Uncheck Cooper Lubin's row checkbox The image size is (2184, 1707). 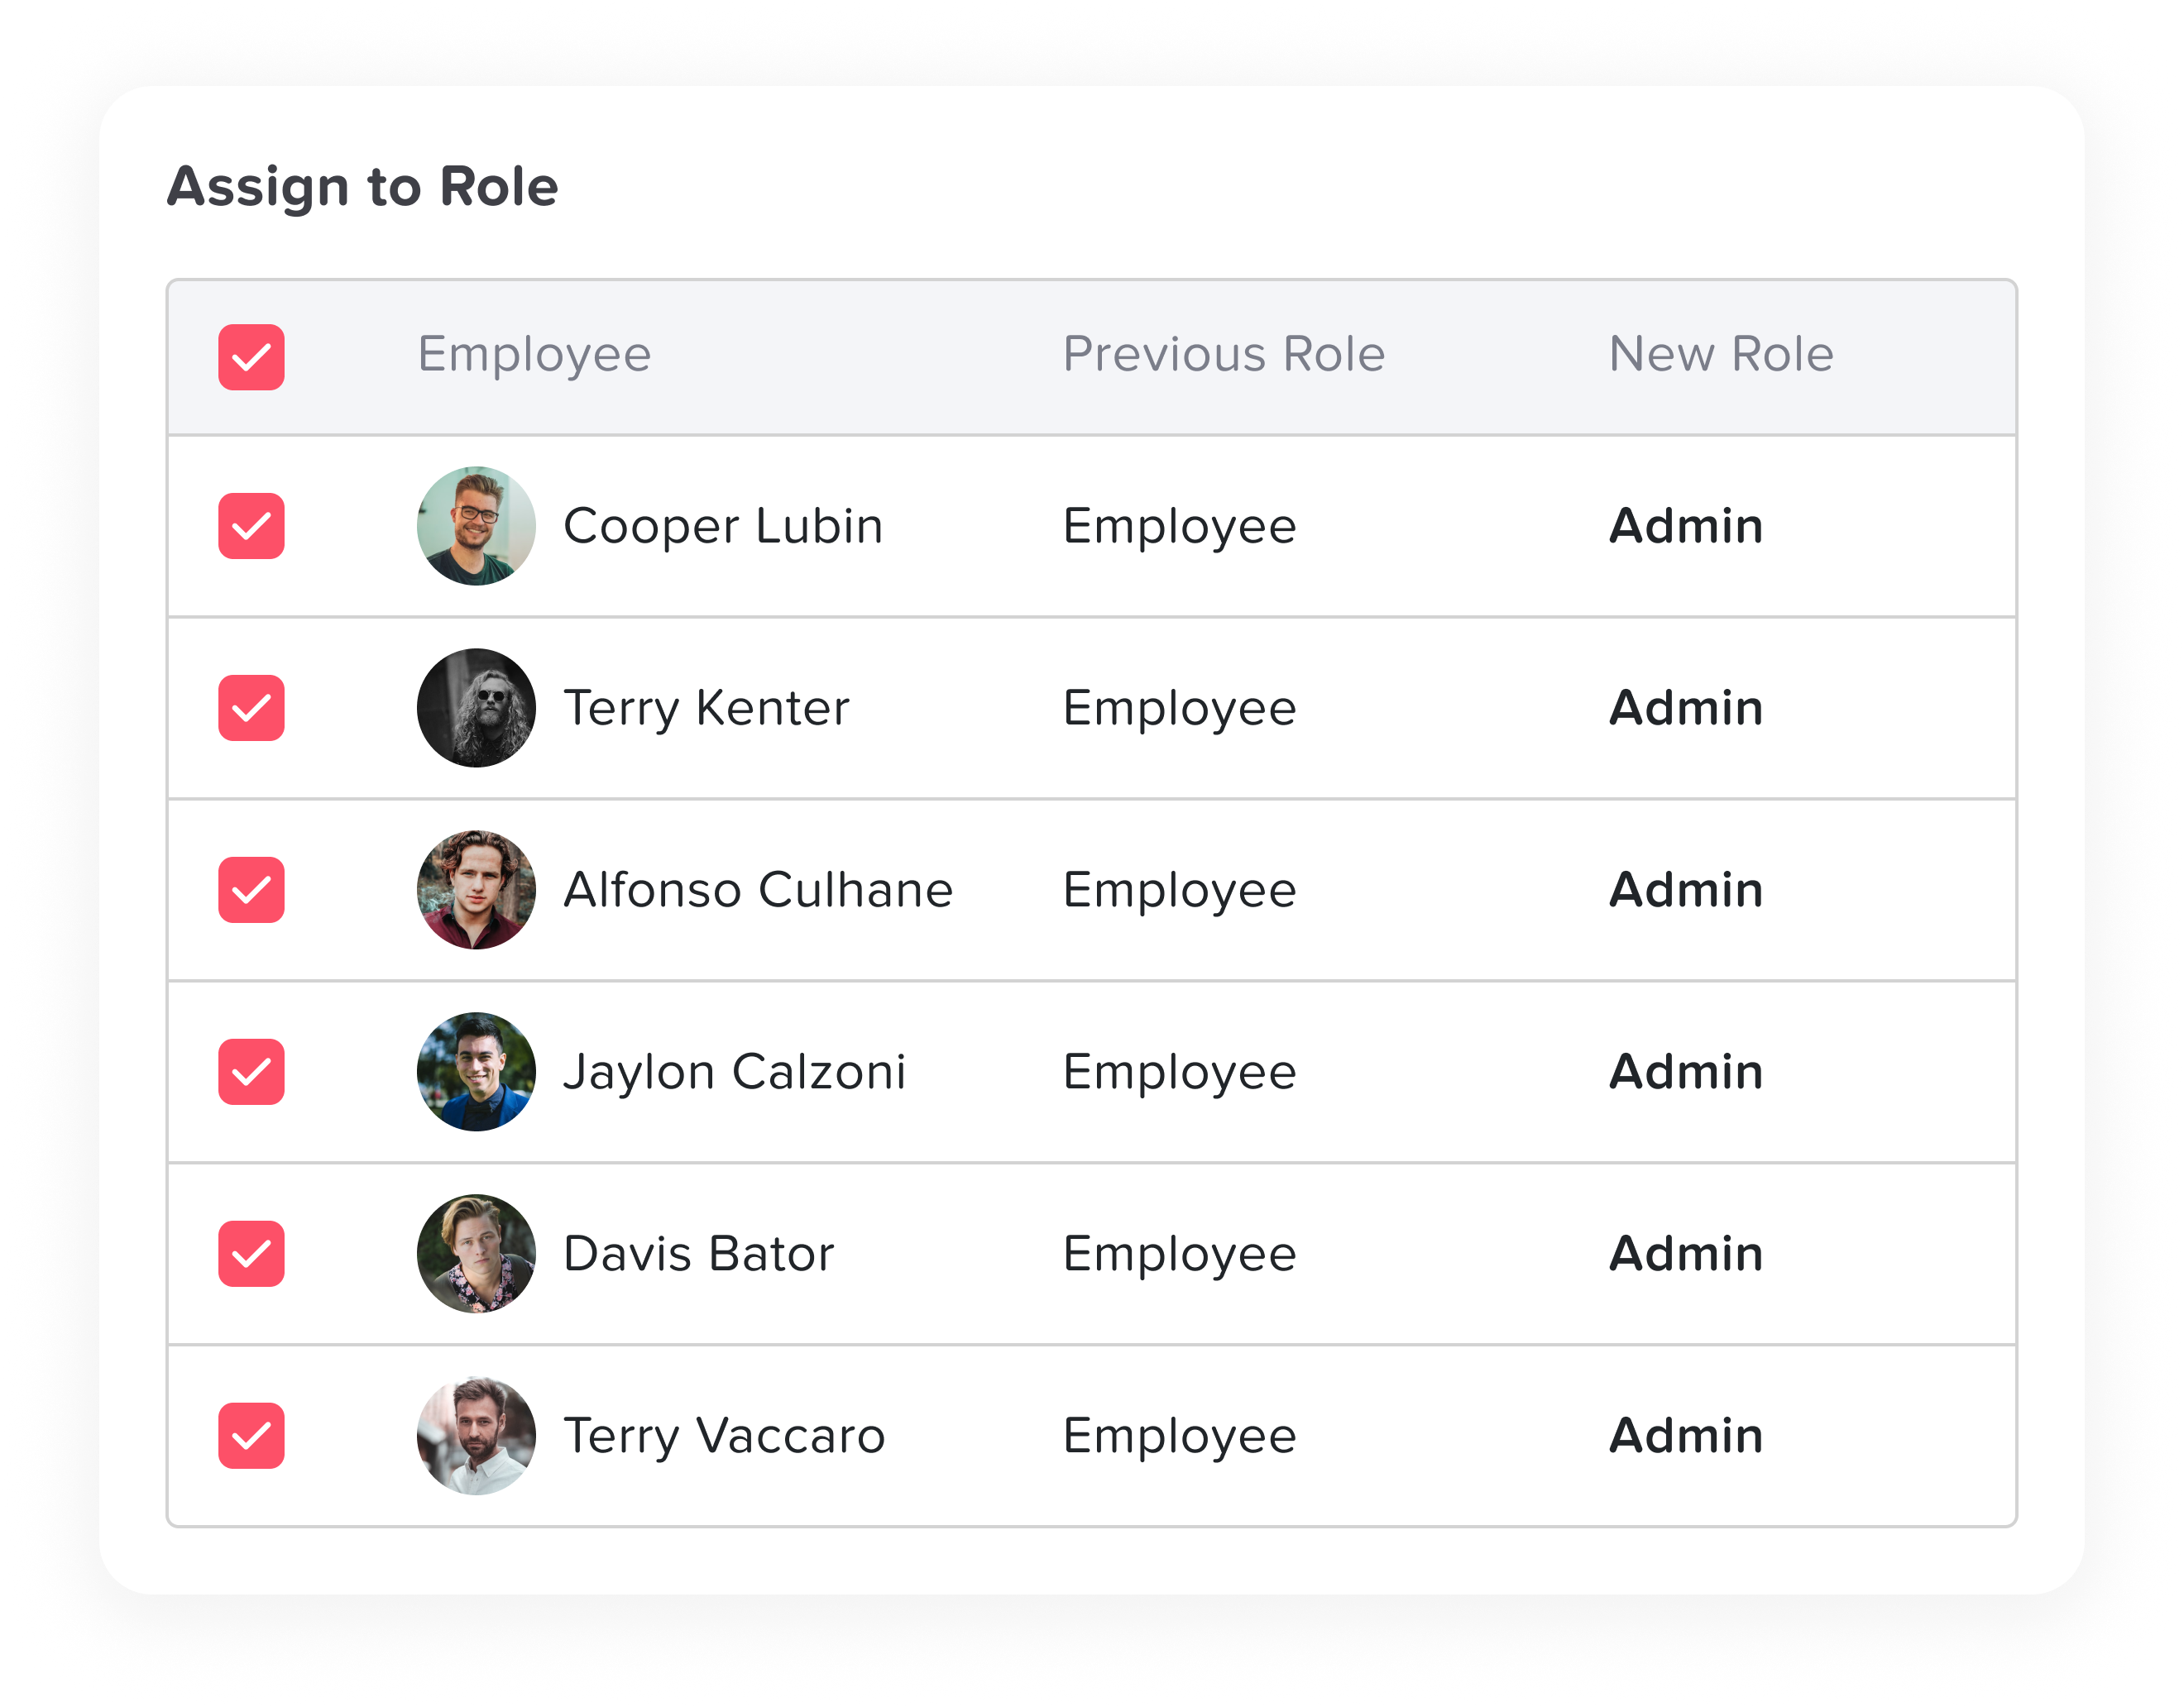251,526
